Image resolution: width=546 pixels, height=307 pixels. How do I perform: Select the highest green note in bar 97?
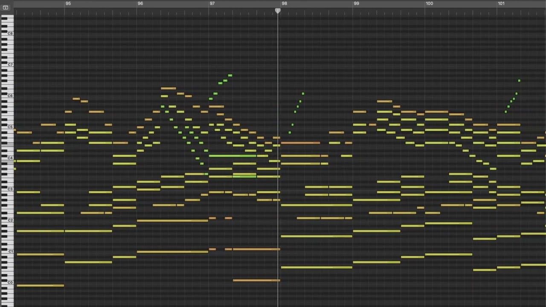coord(230,75)
